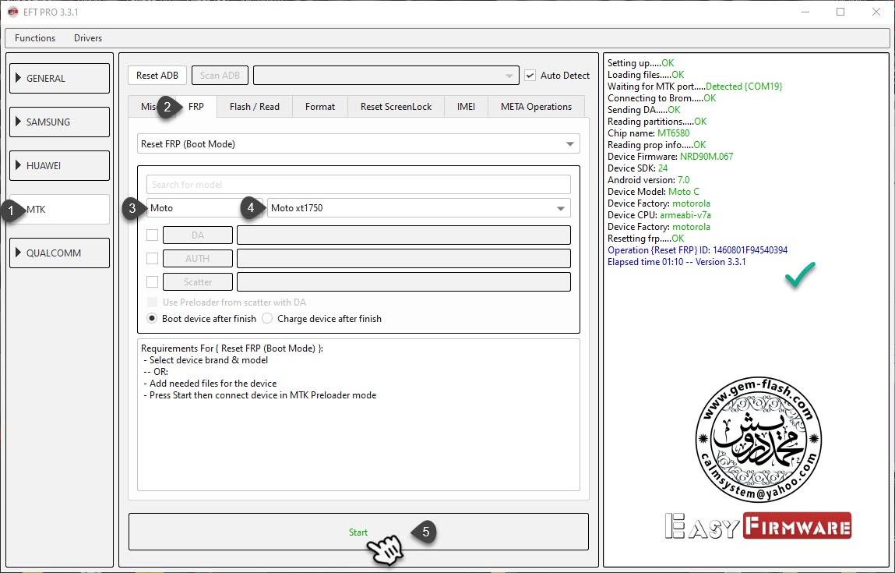895x573 pixels.
Task: Click the DA file button
Action: click(198, 235)
